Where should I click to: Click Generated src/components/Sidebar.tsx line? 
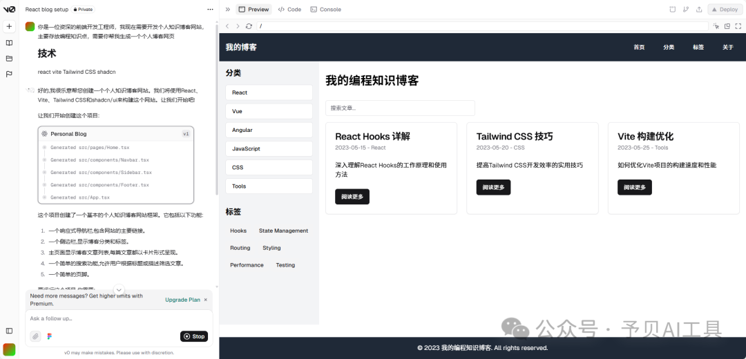click(101, 172)
